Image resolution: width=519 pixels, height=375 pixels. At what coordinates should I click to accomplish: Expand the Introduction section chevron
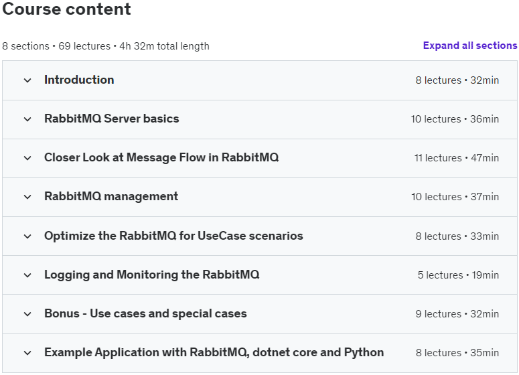tap(27, 80)
